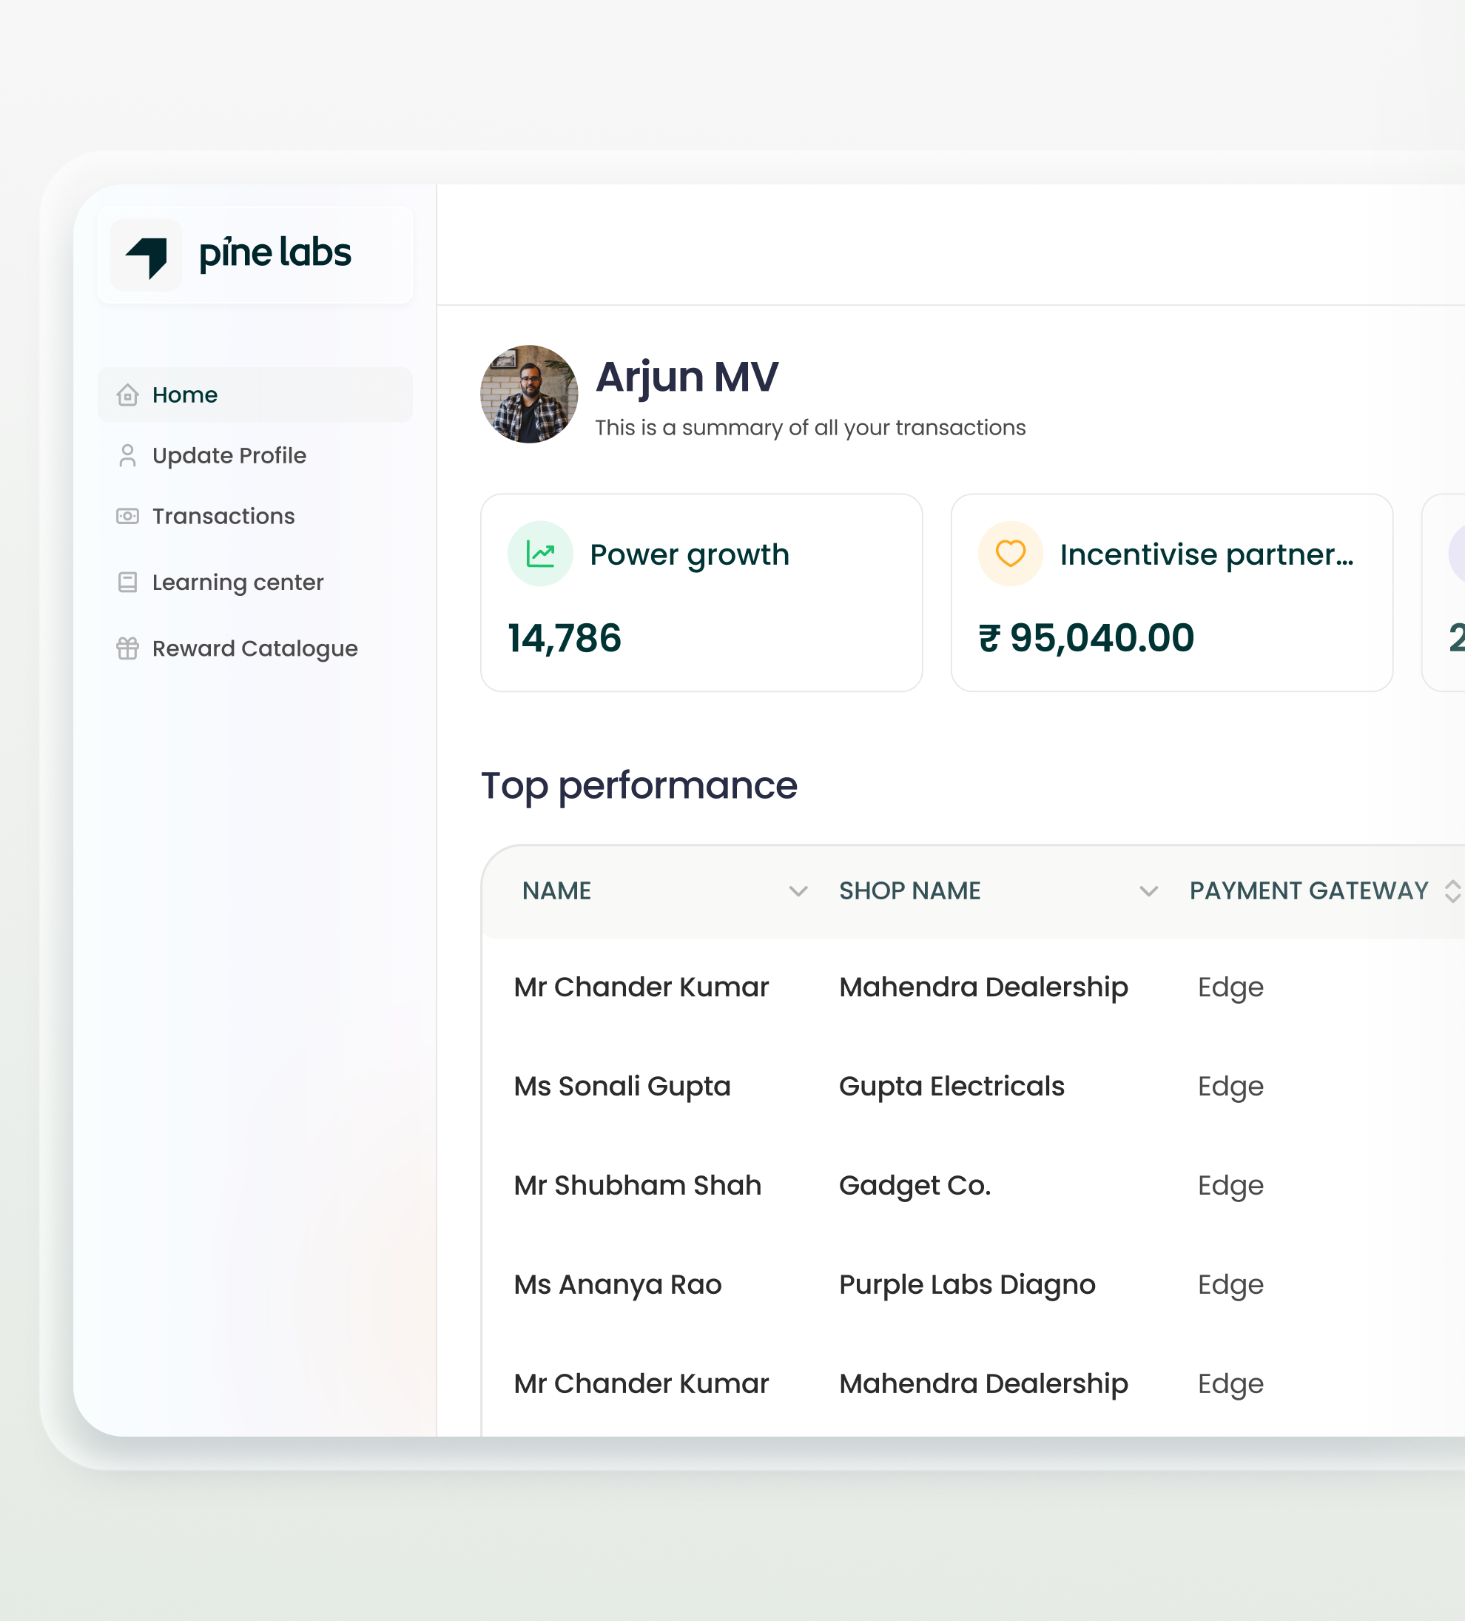This screenshot has width=1465, height=1621.
Task: Click Edge in the Ananya Rao row
Action: click(x=1230, y=1285)
